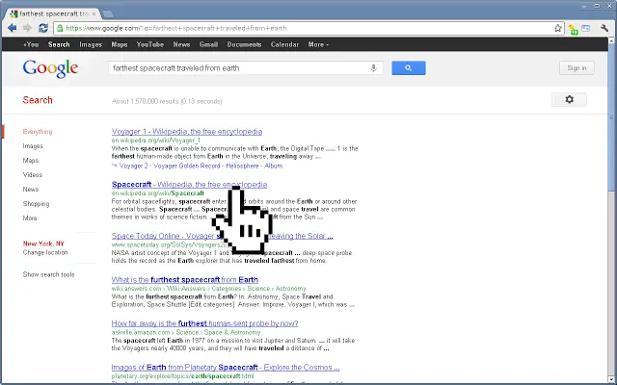Open the Album sublink
This screenshot has width=617, height=385.
click(274, 166)
